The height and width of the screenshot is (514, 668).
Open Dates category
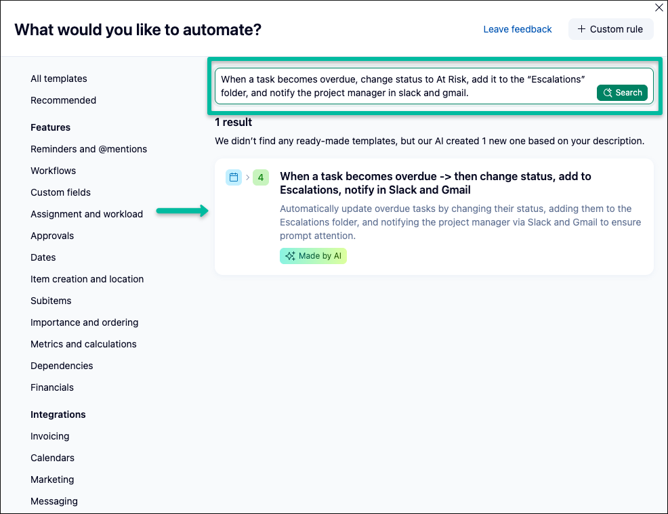point(43,257)
